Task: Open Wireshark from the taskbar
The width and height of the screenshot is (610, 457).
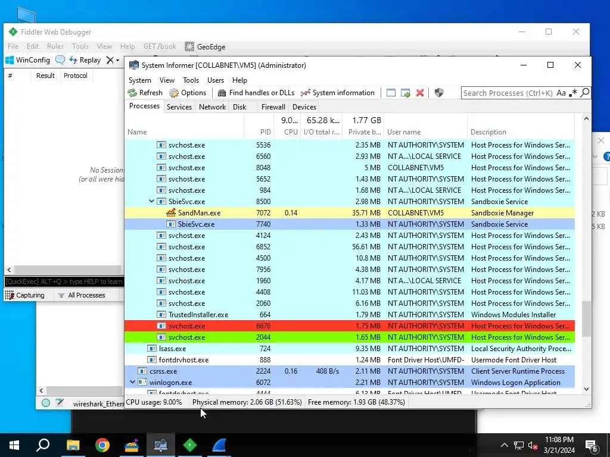Action: coord(219,445)
